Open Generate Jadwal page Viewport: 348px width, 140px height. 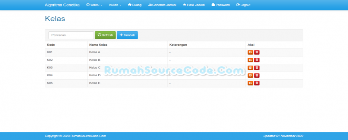(162, 5)
